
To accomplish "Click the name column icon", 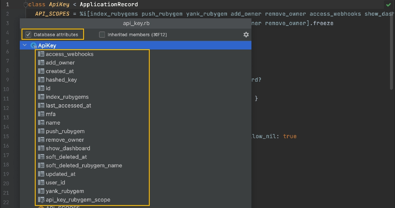I will (41, 123).
